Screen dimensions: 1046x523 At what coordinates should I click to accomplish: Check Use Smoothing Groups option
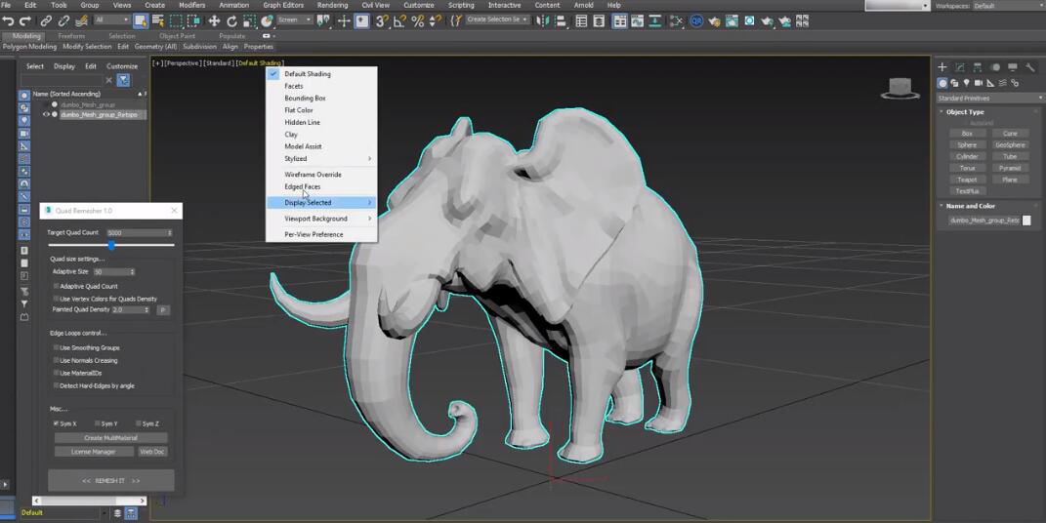pos(56,347)
